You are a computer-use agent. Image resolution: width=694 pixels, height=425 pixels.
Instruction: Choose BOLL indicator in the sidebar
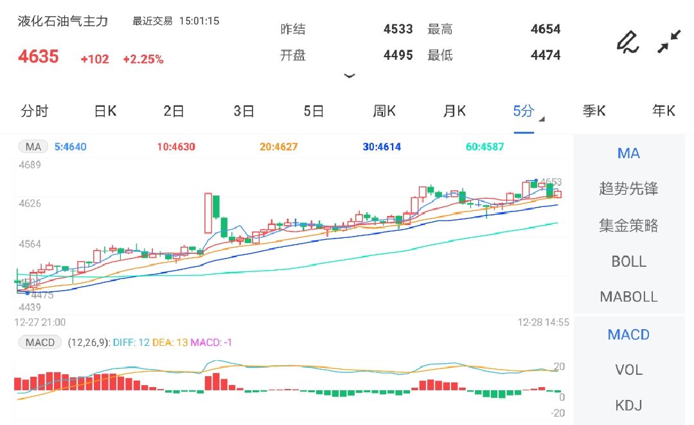628,261
